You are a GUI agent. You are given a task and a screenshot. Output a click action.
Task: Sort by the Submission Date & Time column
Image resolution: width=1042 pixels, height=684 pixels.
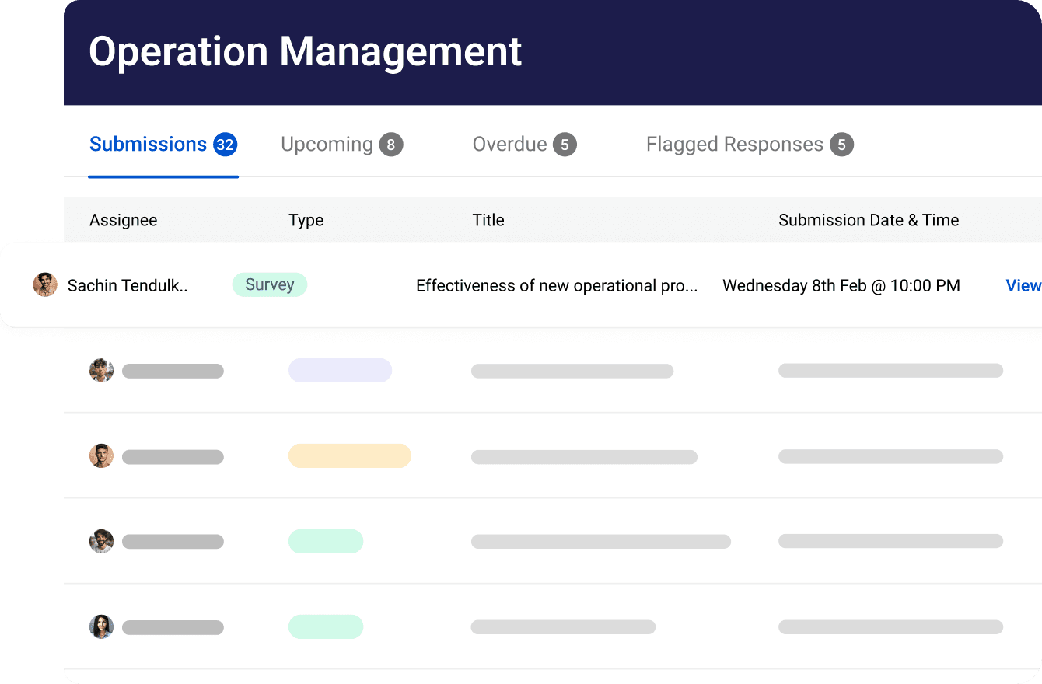pos(869,220)
